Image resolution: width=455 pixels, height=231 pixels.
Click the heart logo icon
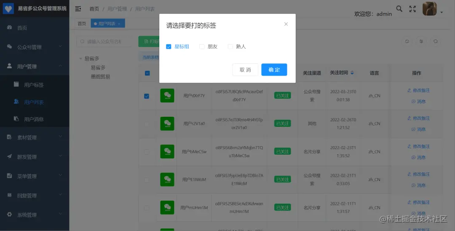tap(9, 9)
